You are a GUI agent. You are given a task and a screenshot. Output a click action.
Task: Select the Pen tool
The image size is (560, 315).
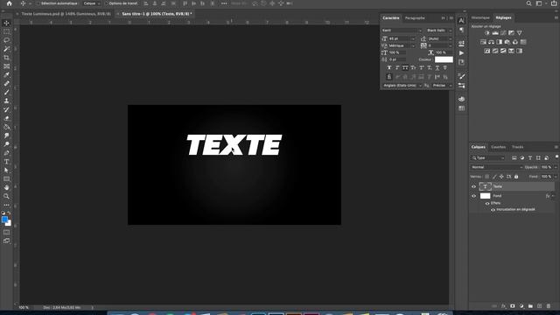(x=6, y=153)
